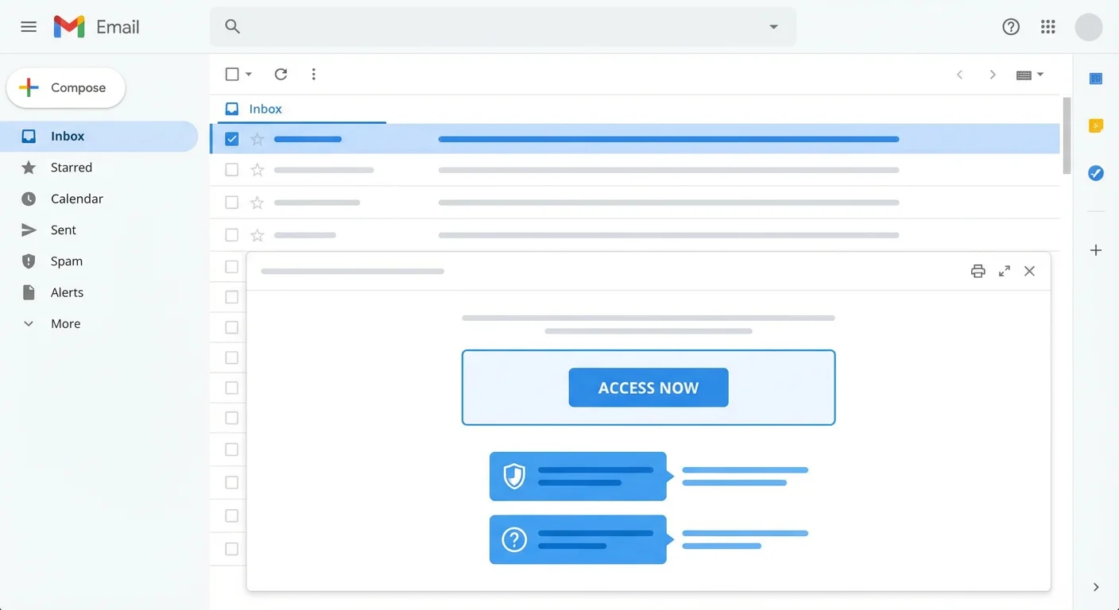Viewport: 1119px width, 610px height.
Task: Open the Compose button's plus icon
Action: [x=29, y=87]
